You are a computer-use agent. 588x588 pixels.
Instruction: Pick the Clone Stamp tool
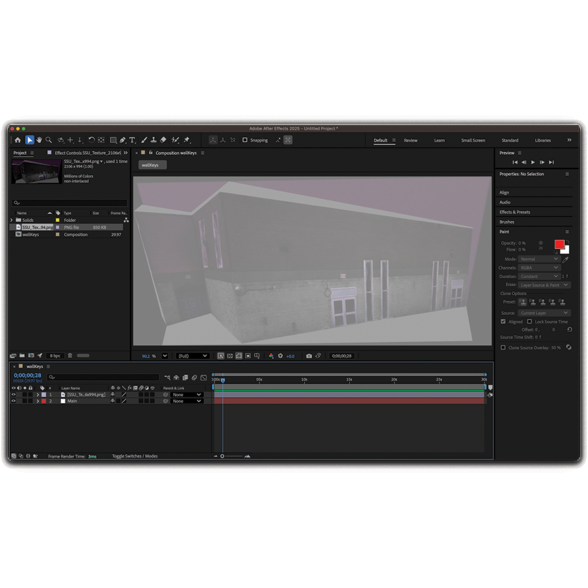pos(154,140)
